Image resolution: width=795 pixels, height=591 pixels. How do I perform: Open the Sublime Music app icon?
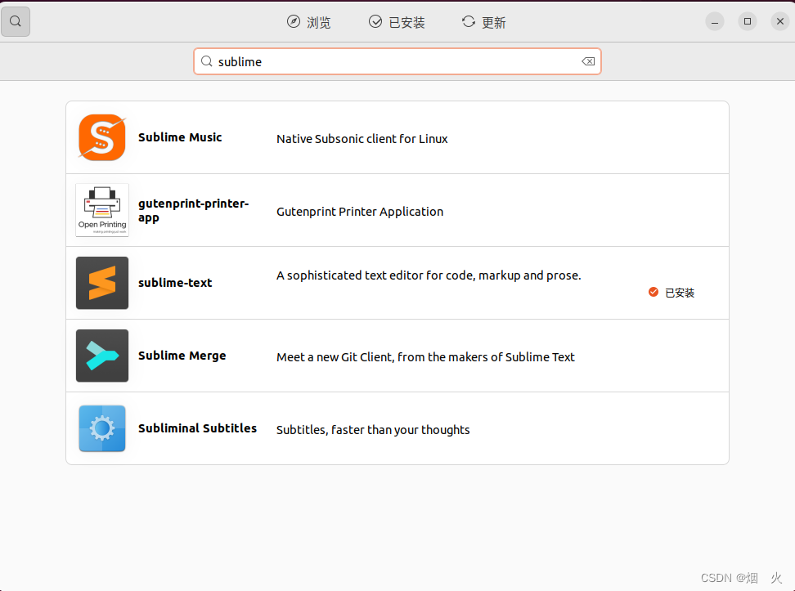[102, 137]
